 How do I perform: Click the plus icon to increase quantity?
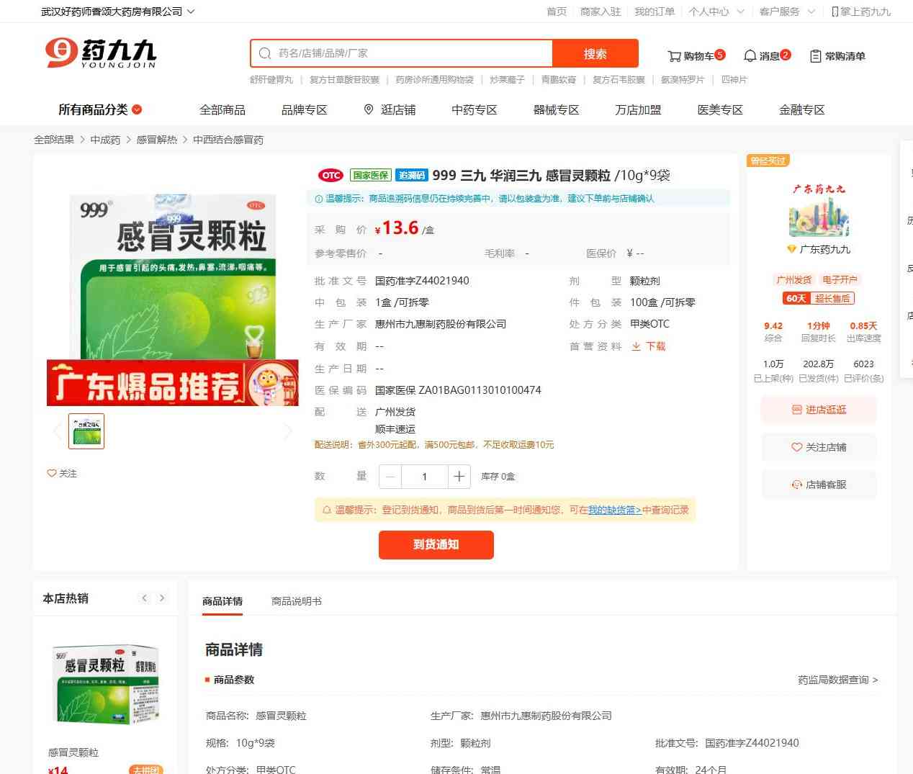click(459, 477)
